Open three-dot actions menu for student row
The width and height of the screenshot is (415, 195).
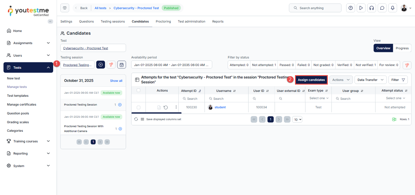(176, 107)
